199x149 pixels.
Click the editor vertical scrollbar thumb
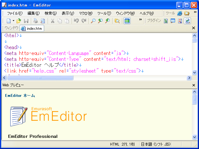[194, 40]
